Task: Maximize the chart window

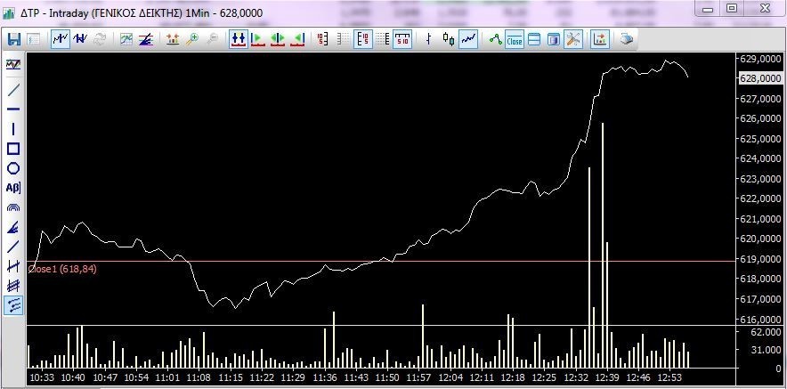Action: pyautogui.click(x=732, y=9)
